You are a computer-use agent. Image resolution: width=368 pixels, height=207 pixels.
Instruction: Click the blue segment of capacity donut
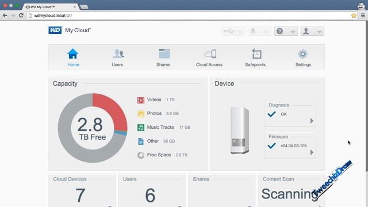click(x=120, y=133)
